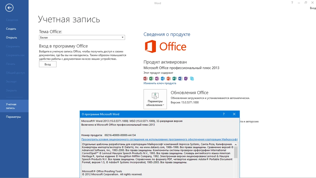Image resolution: width=316 pixels, height=178 pixels.
Task: Select Сохранить in the sidebar
Action: 13,46
